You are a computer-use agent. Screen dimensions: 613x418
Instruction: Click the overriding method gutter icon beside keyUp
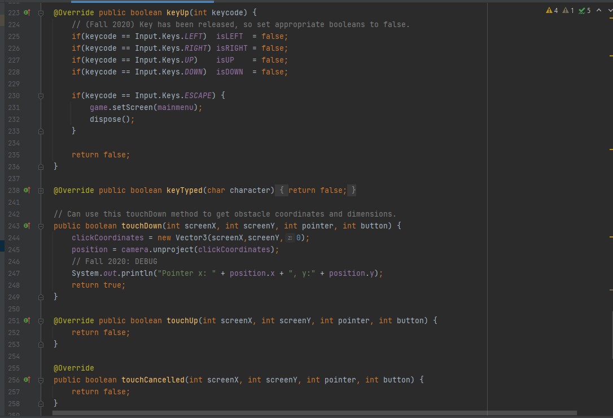point(27,12)
